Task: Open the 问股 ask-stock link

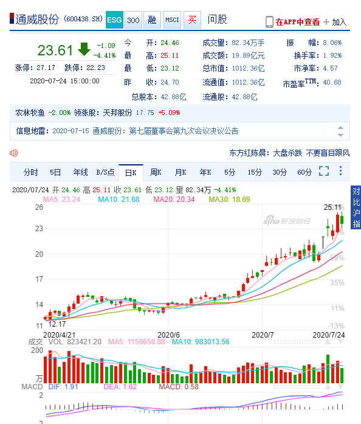Action: [x=217, y=19]
